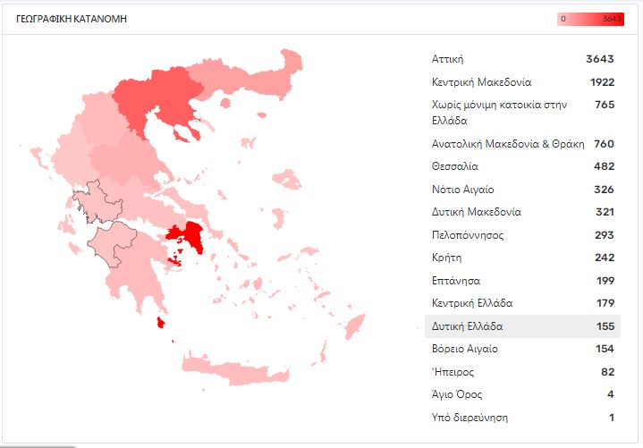Select the Βόρειο Αιγαίο entry
The height and width of the screenshot is (448, 643).
tap(522, 349)
